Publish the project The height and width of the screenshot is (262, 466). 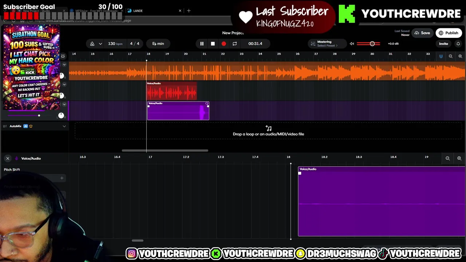[449, 33]
